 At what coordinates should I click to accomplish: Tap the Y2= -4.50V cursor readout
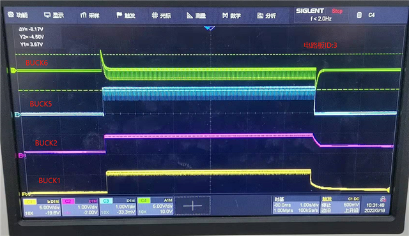pos(31,37)
